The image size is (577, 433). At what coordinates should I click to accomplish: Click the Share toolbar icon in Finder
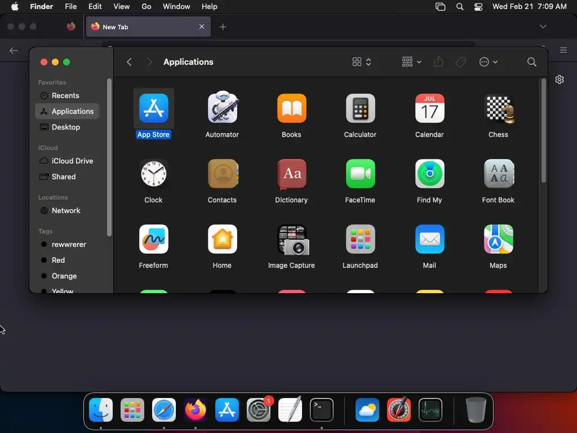[438, 61]
